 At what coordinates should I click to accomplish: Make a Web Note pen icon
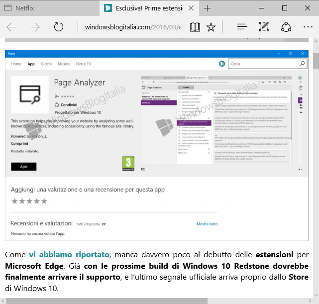coord(264,27)
